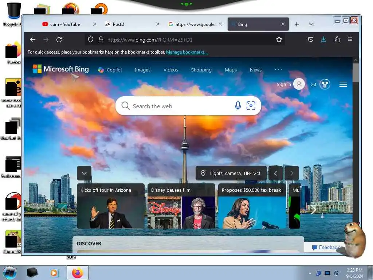The width and height of the screenshot is (373, 280).
Task: Open a new tab with the plus icon
Action: (297, 24)
